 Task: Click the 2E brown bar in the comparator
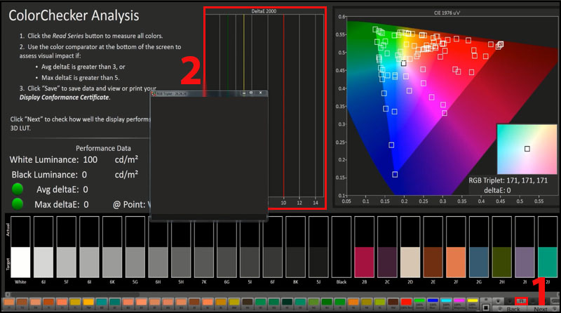[433, 247]
